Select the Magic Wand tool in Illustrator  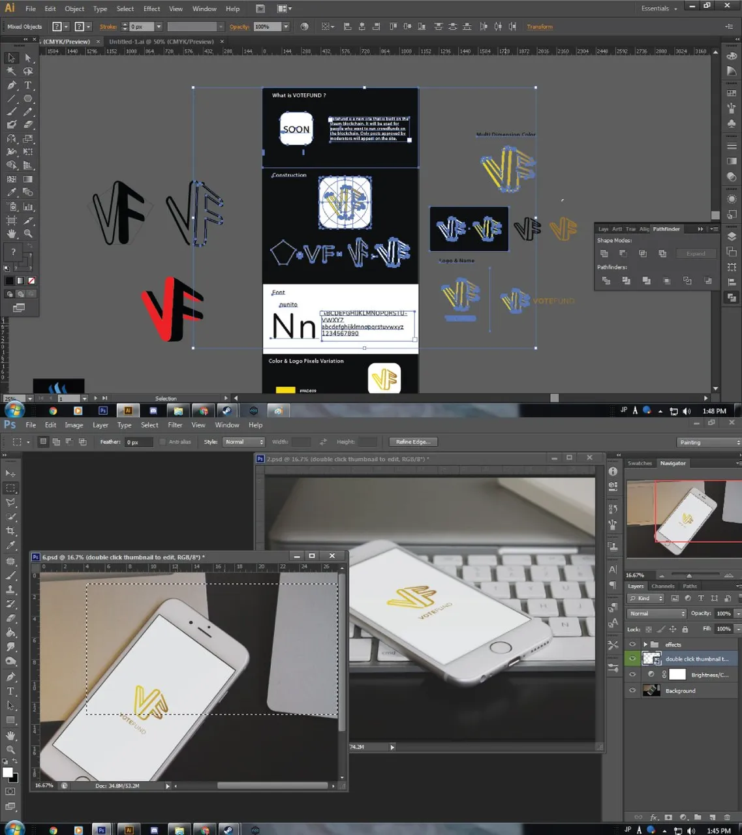[12, 72]
